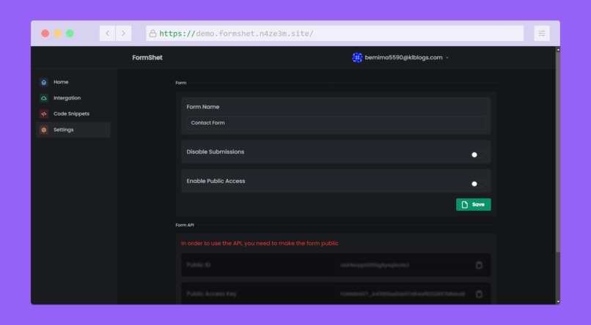Open the Home sidebar icon
This screenshot has width=591, height=325.
44,82
